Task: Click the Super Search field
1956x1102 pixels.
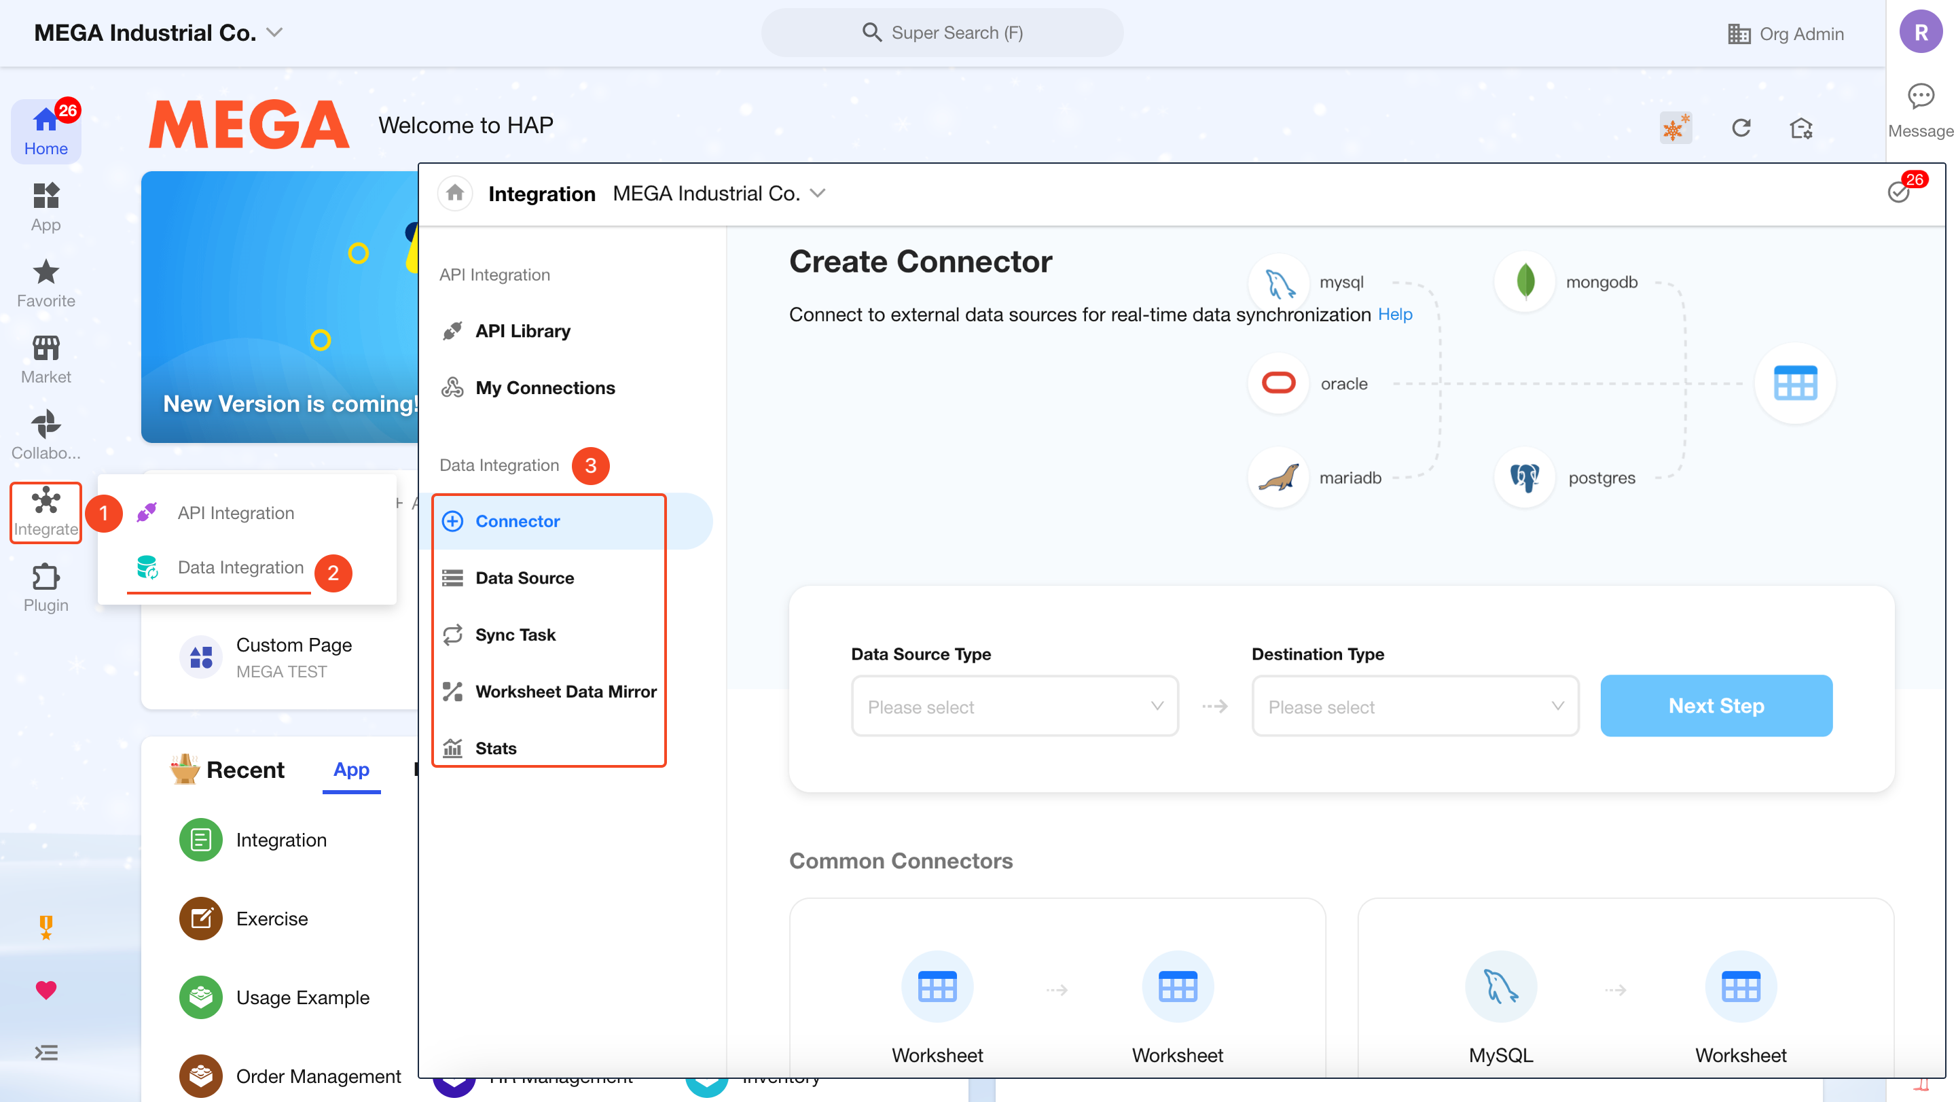Action: click(x=941, y=33)
